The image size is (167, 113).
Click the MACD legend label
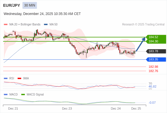tap(13, 95)
